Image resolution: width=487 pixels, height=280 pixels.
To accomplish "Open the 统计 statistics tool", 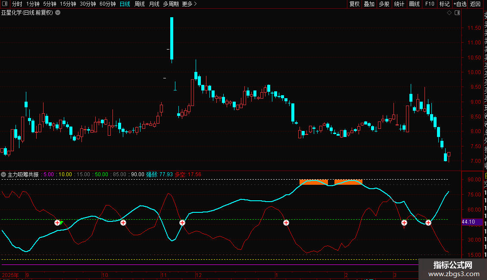I will coord(399,4).
